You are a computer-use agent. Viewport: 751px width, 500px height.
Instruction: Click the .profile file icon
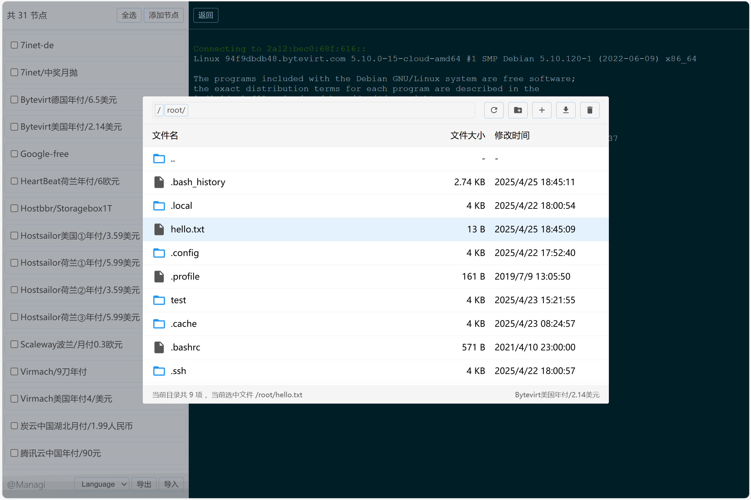pos(159,276)
